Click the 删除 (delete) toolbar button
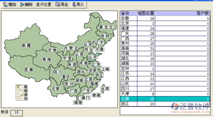Viewport: 213px width, 117px height. pos(26,5)
